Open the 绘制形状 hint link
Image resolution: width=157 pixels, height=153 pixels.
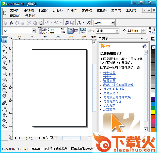pos(109,77)
